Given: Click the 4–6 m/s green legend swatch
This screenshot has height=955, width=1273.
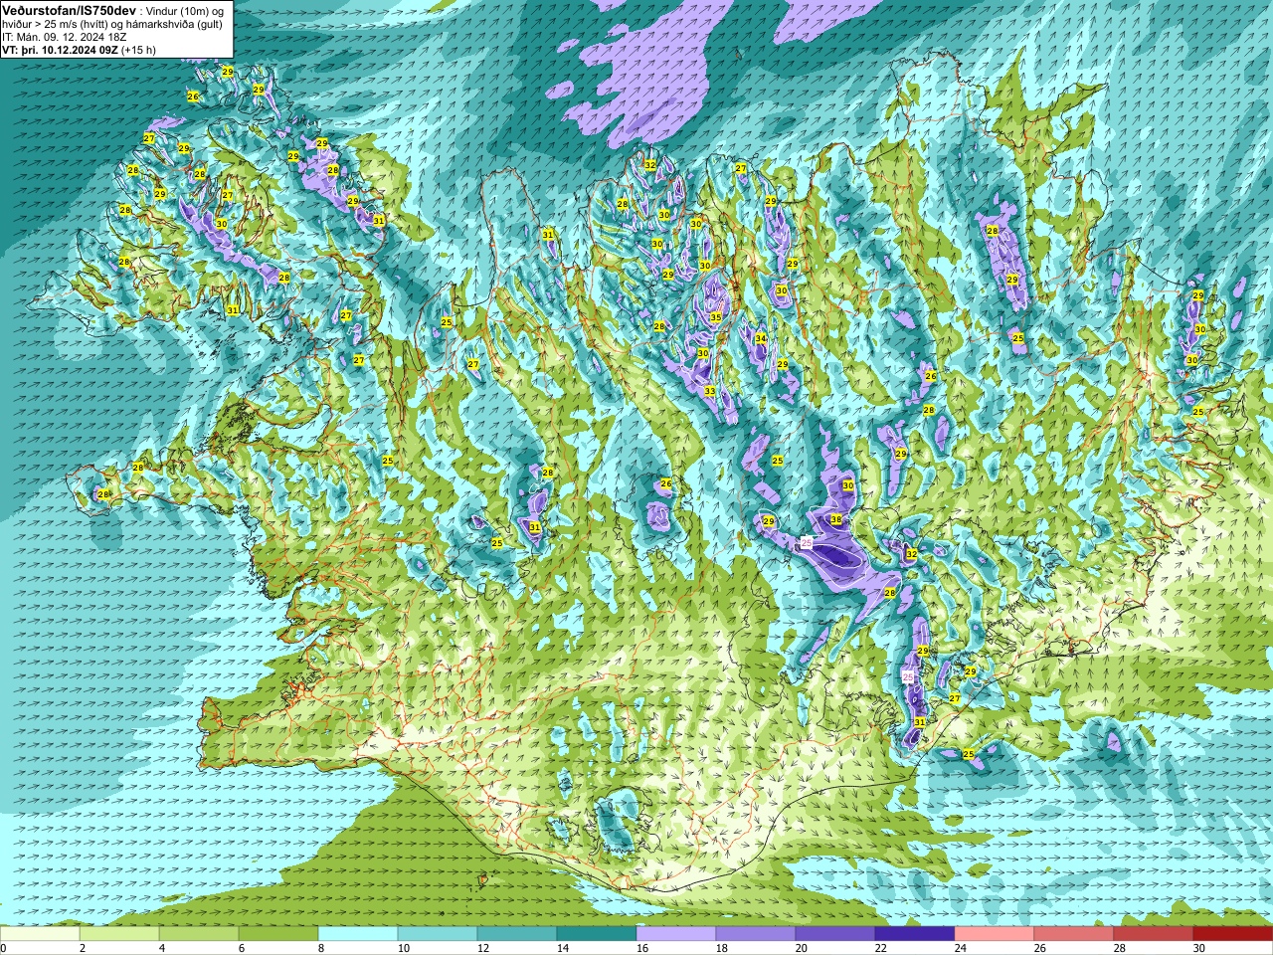Looking at the screenshot, I should pos(199,934).
